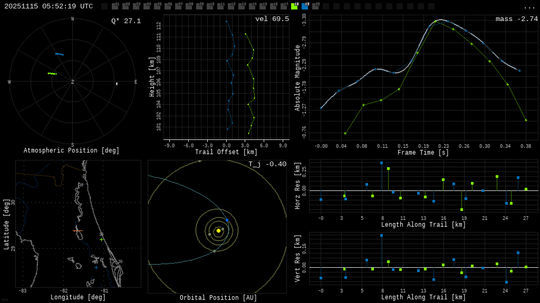Click the Height [km] axis title
Viewport: 540px width, 303px height.
151,77
